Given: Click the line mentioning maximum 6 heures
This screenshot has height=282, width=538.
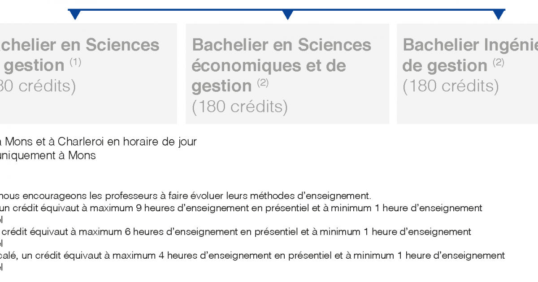Looking at the screenshot, I should (235, 232).
